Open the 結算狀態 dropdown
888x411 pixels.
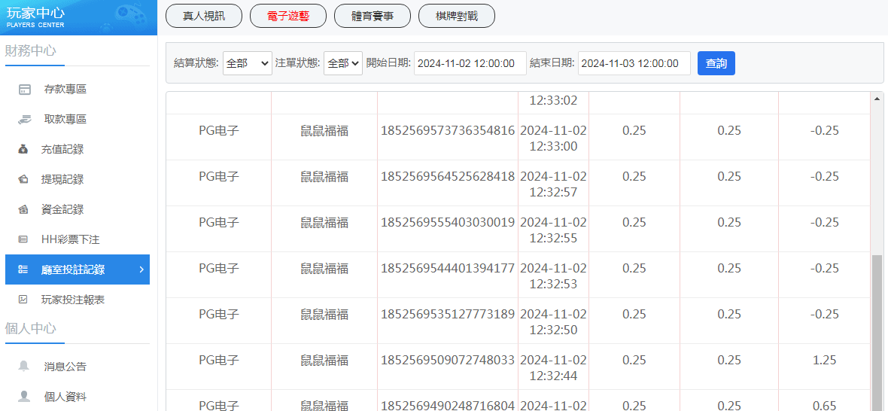(247, 64)
